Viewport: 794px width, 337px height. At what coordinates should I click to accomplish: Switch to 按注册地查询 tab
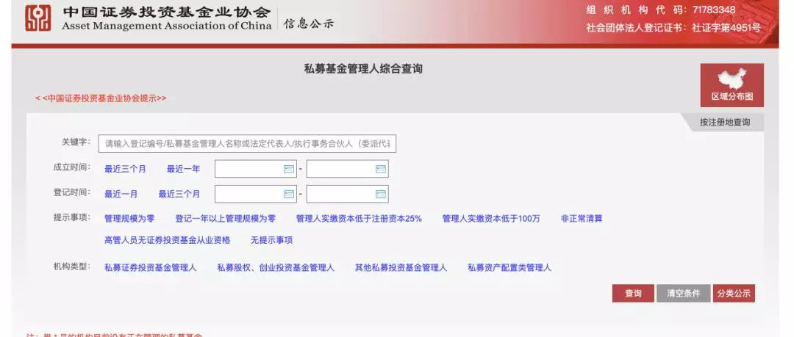coord(725,123)
